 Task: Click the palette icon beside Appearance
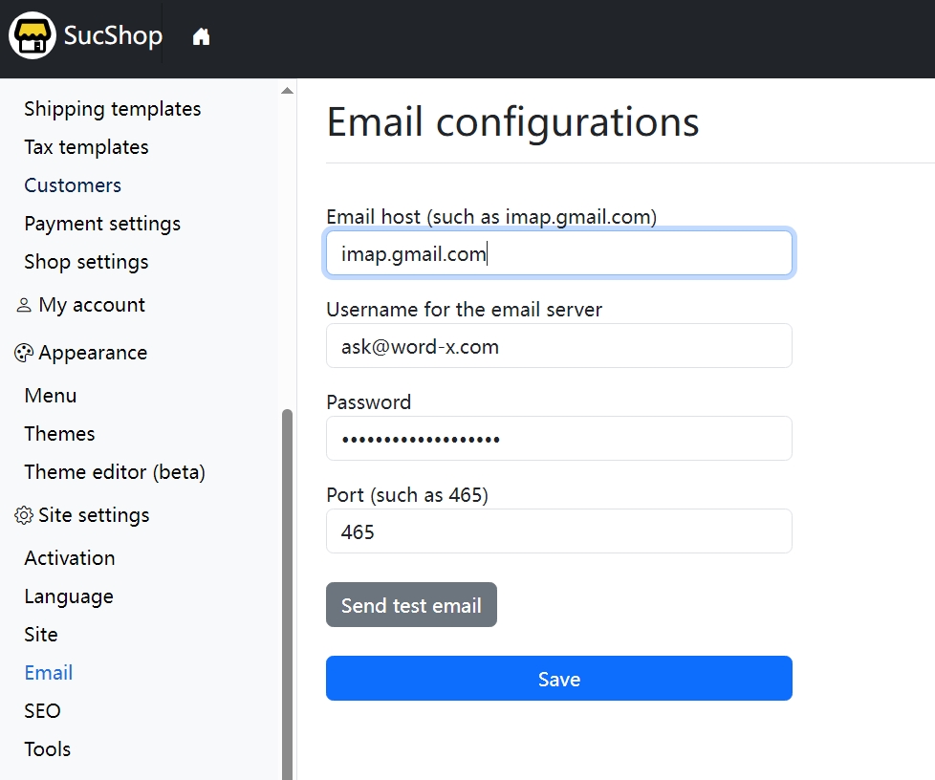[24, 354]
